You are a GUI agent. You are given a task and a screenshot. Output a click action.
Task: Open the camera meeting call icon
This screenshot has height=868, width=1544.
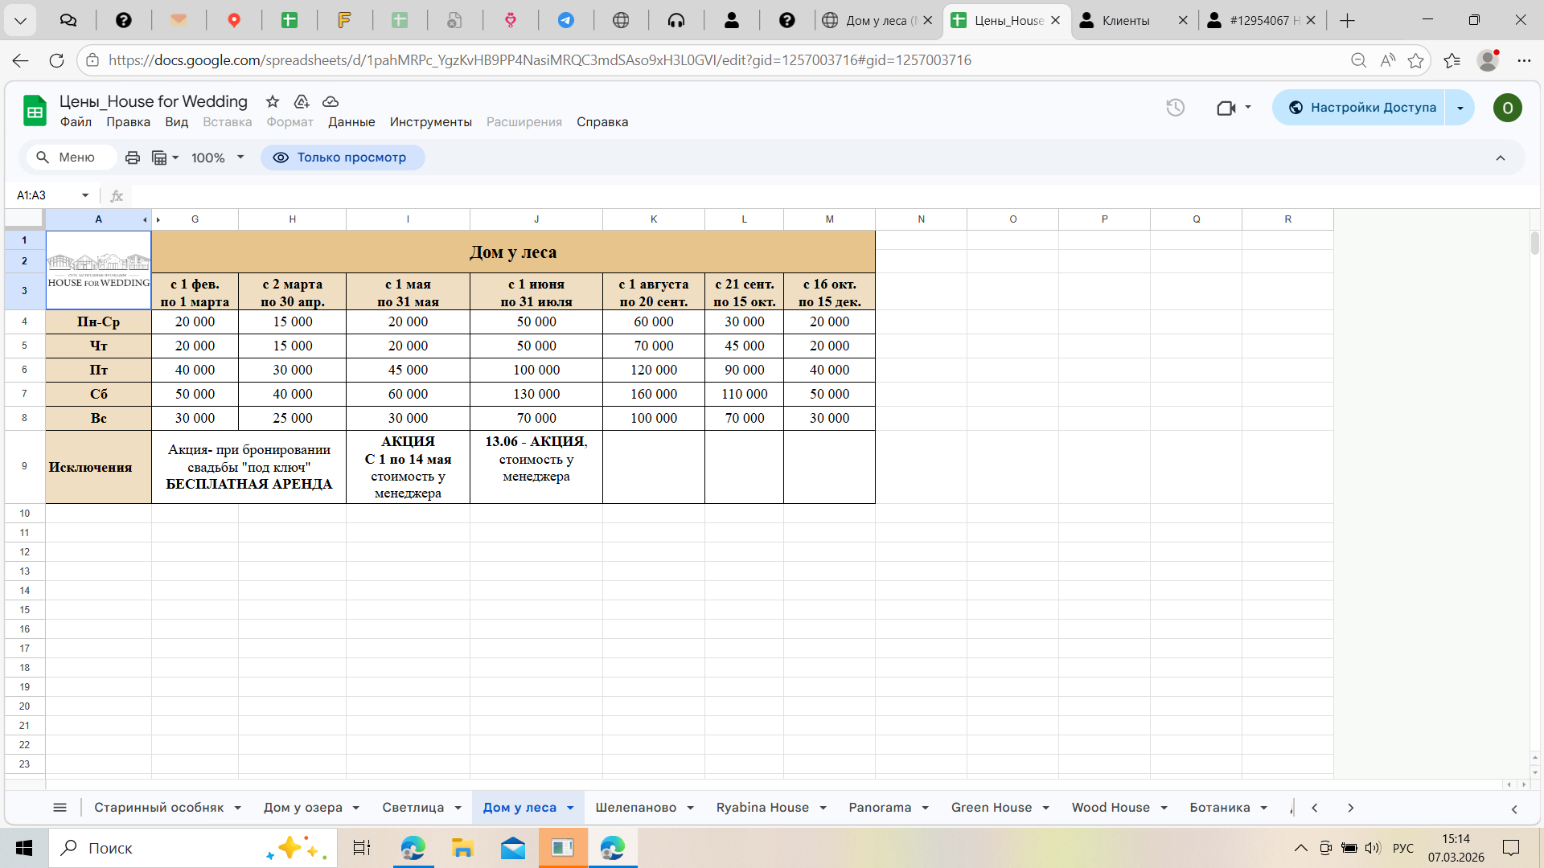tap(1226, 108)
